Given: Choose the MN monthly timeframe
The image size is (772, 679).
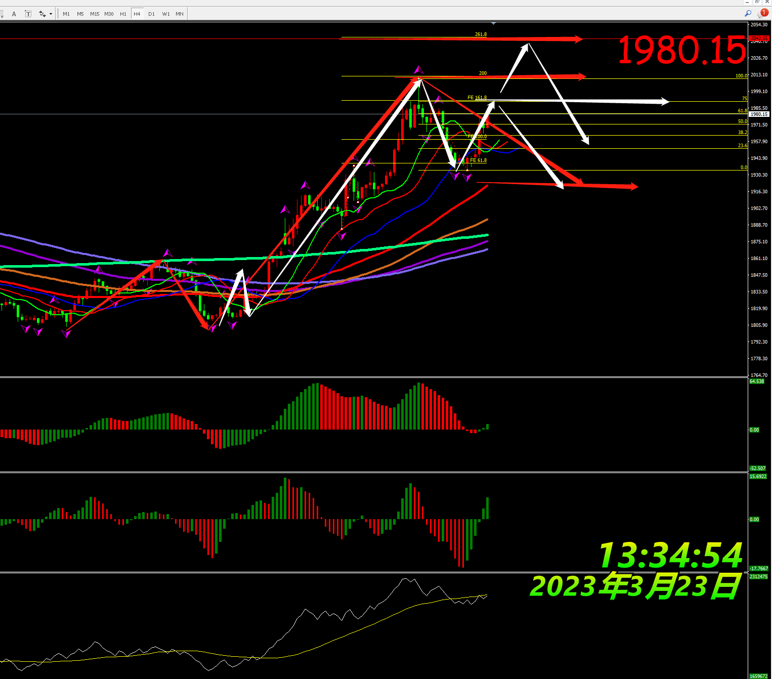Looking at the screenshot, I should 180,14.
